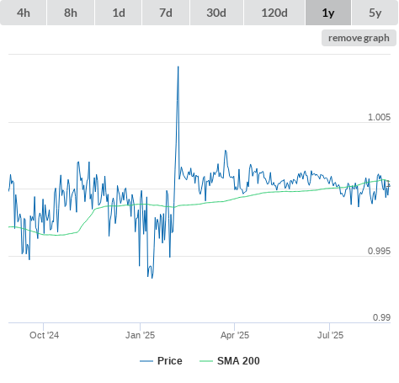Click the blue Price legend line marker
This screenshot has width=399, height=383.
[x=146, y=361]
